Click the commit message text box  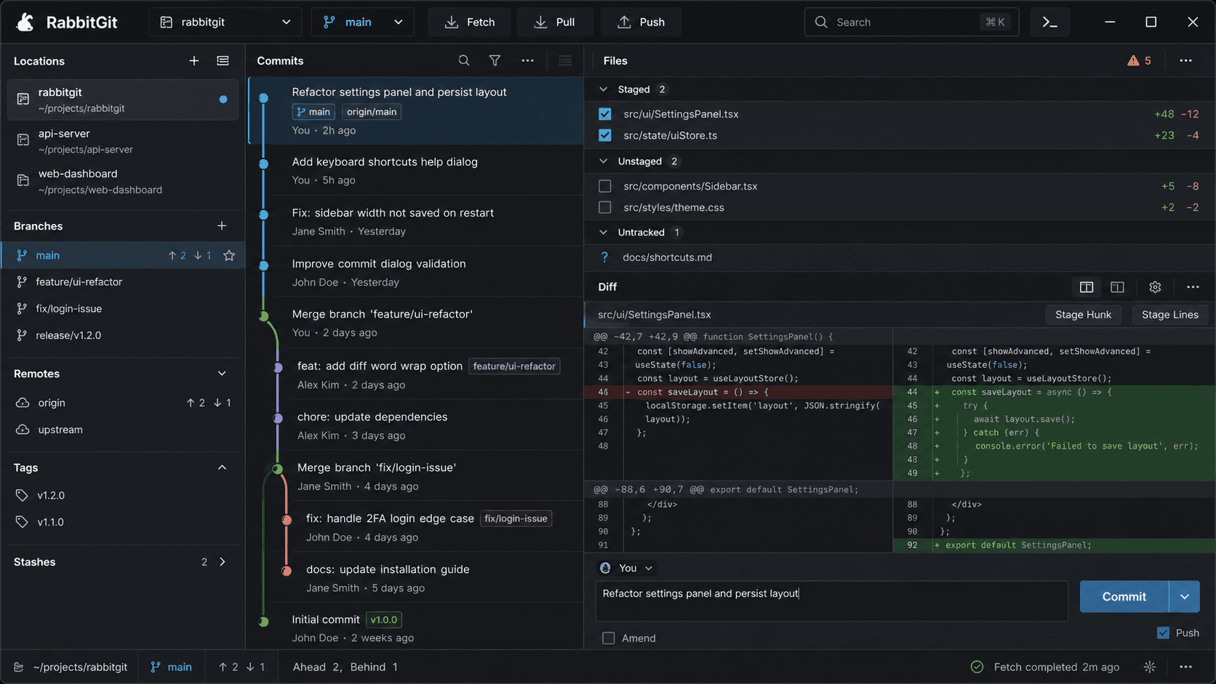[x=831, y=600]
